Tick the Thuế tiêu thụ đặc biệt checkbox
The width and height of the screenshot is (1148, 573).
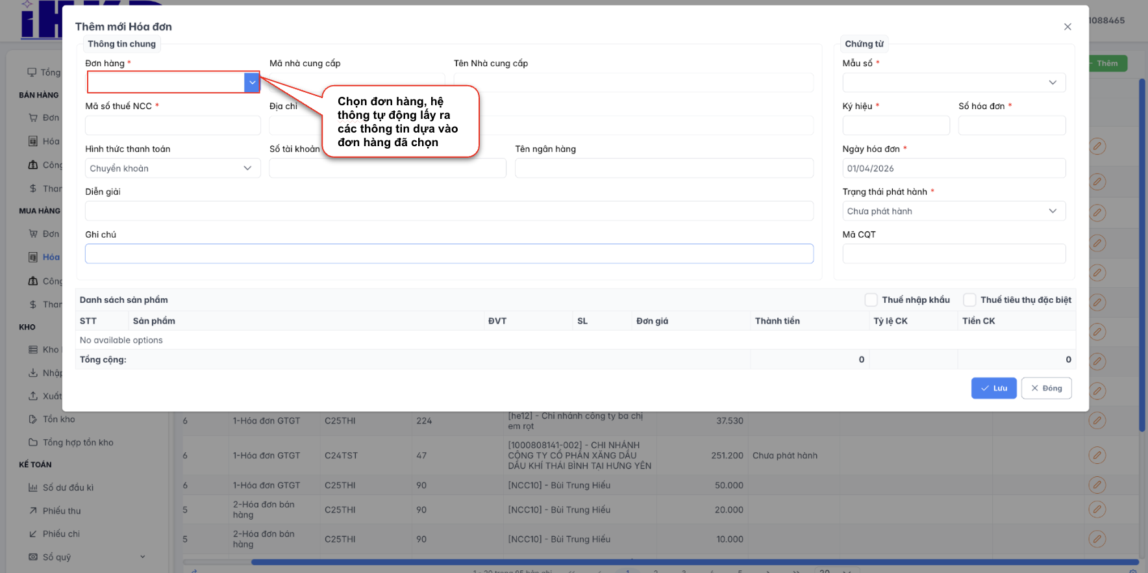(x=969, y=299)
